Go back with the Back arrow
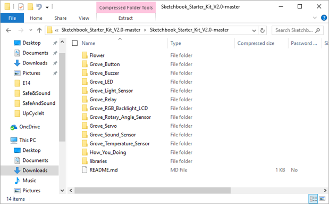 pyautogui.click(x=9, y=30)
